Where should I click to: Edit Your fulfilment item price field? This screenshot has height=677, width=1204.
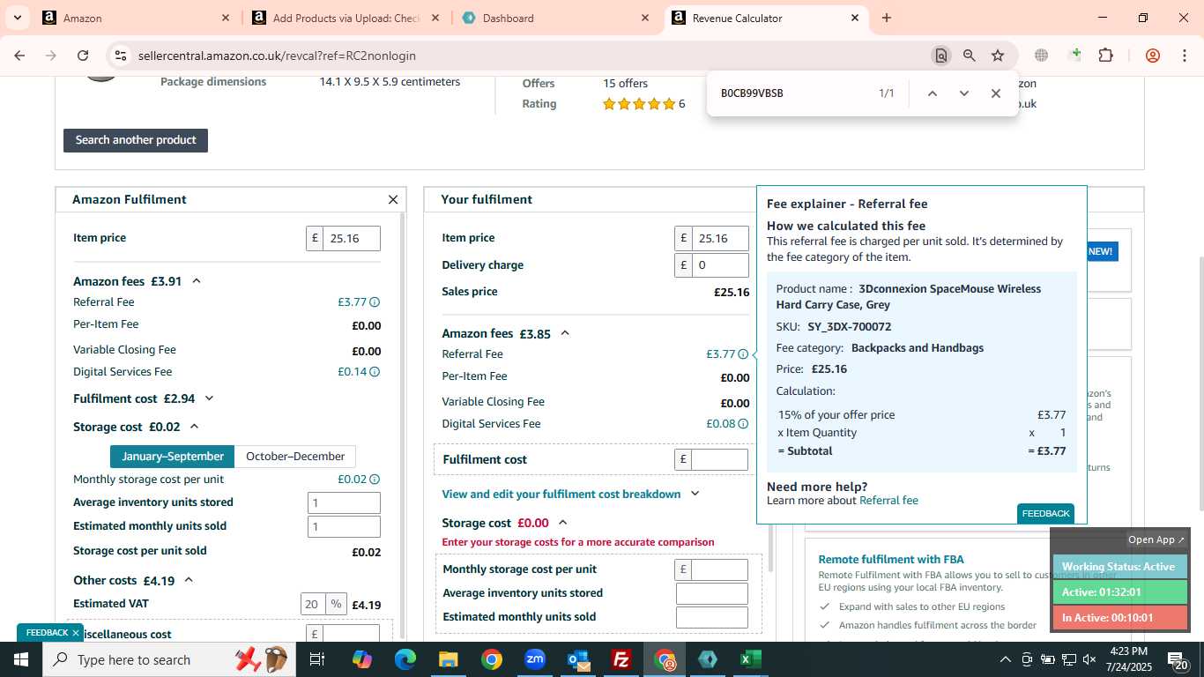(x=720, y=239)
